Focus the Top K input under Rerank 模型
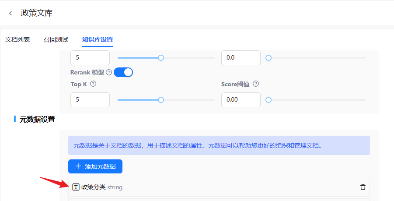 coord(90,100)
